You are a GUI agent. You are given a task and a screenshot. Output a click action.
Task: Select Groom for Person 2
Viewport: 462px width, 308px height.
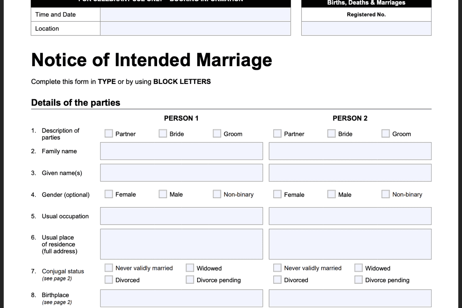(385, 134)
